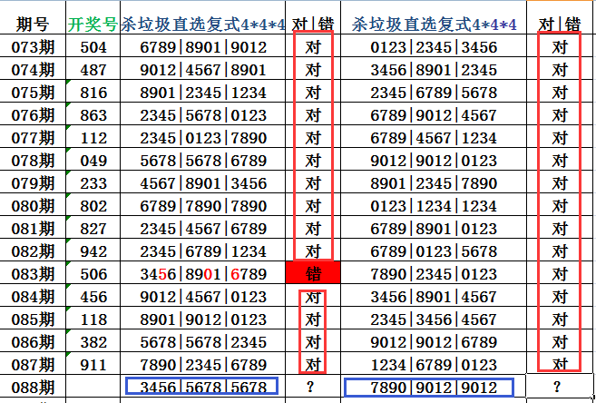Select the rightmost 对|错 column header

tap(559, 25)
